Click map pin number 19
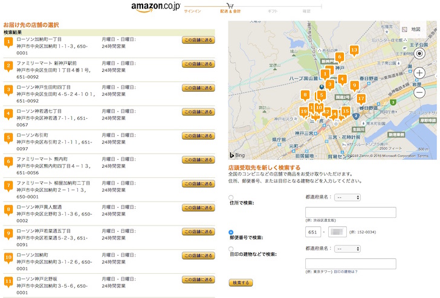Screen dimensions: 440x298 303,112
